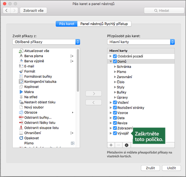Toggle the Data checkbox
186x177 pixels.
(x=115, y=118)
